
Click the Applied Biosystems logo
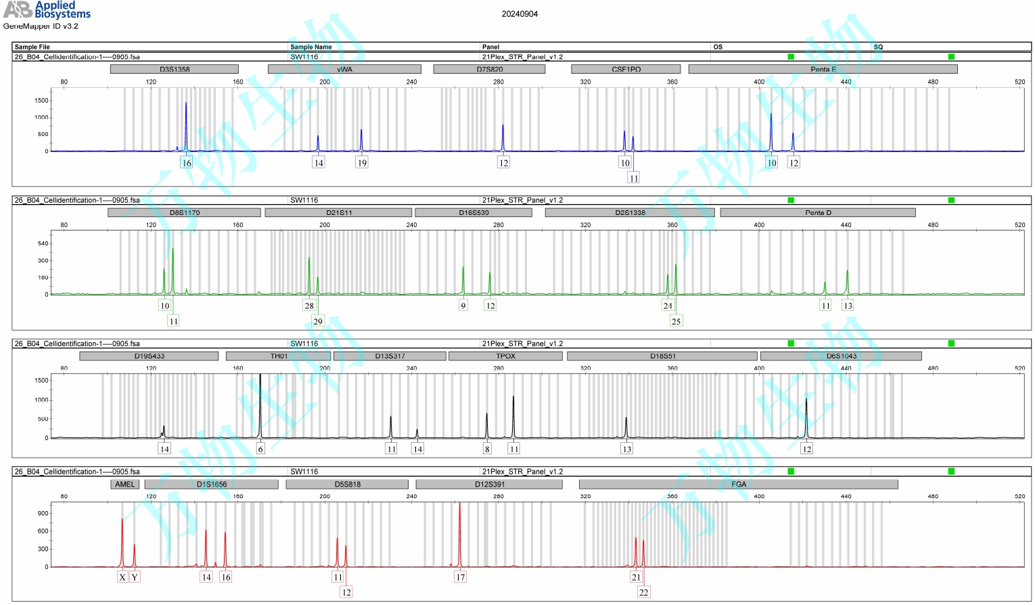pos(47,9)
